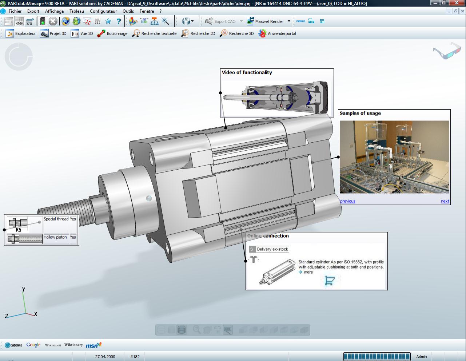Expand the Maxwell Render dropdown arrow
The height and width of the screenshot is (361, 466).
click(289, 21)
